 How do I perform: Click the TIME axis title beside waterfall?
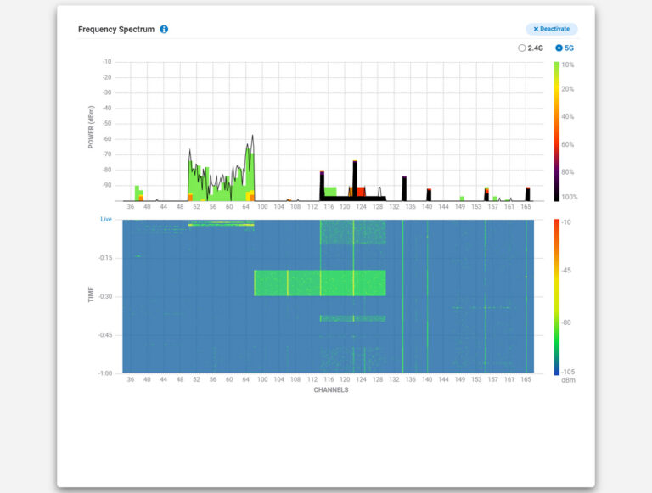[91, 294]
